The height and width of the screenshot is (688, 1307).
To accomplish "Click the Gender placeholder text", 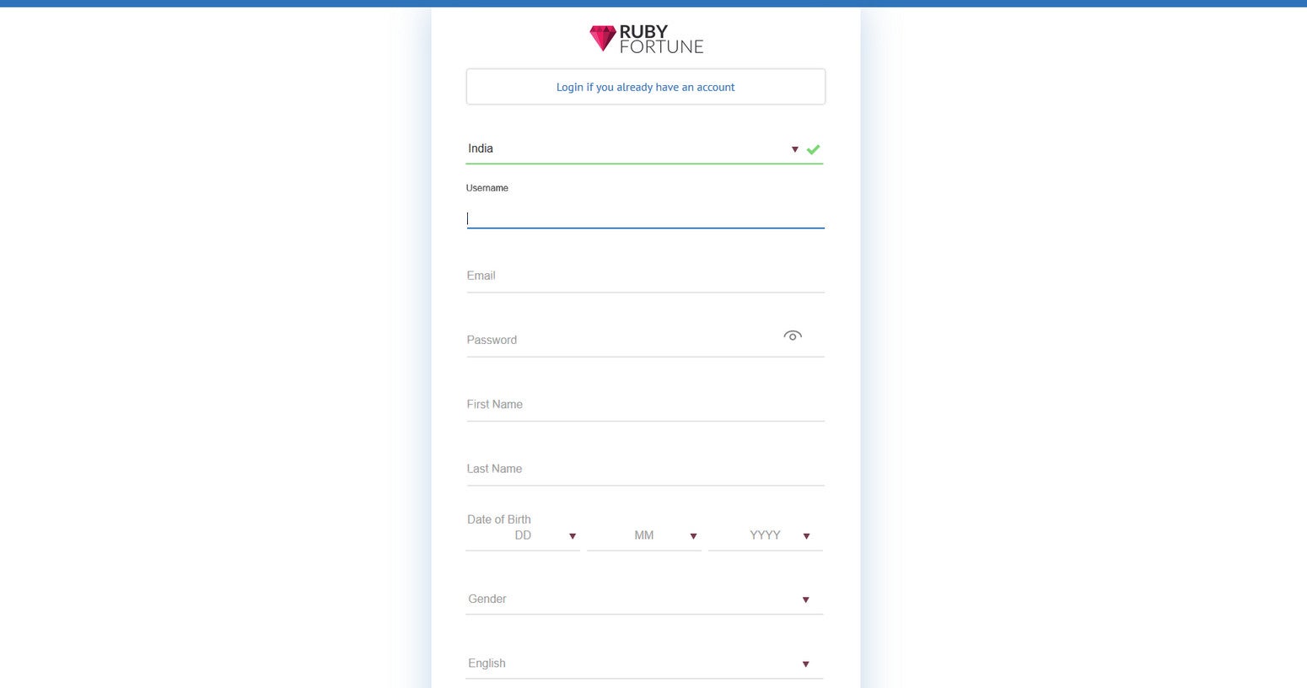I will pyautogui.click(x=487, y=599).
